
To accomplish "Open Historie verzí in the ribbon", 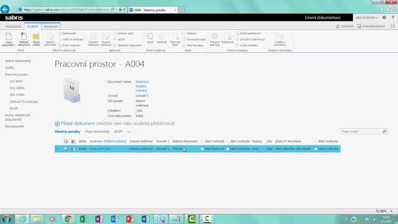I will click(123, 33).
